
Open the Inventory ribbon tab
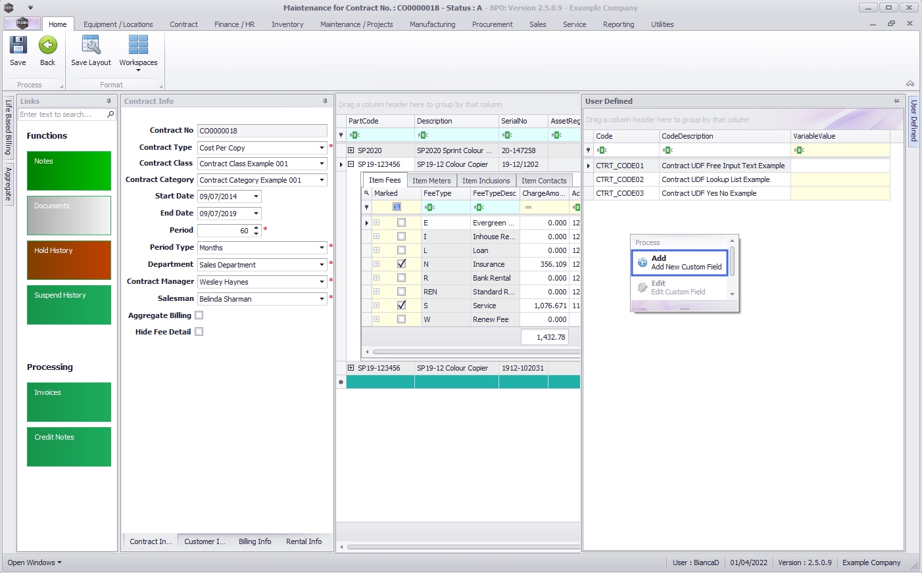pyautogui.click(x=287, y=24)
